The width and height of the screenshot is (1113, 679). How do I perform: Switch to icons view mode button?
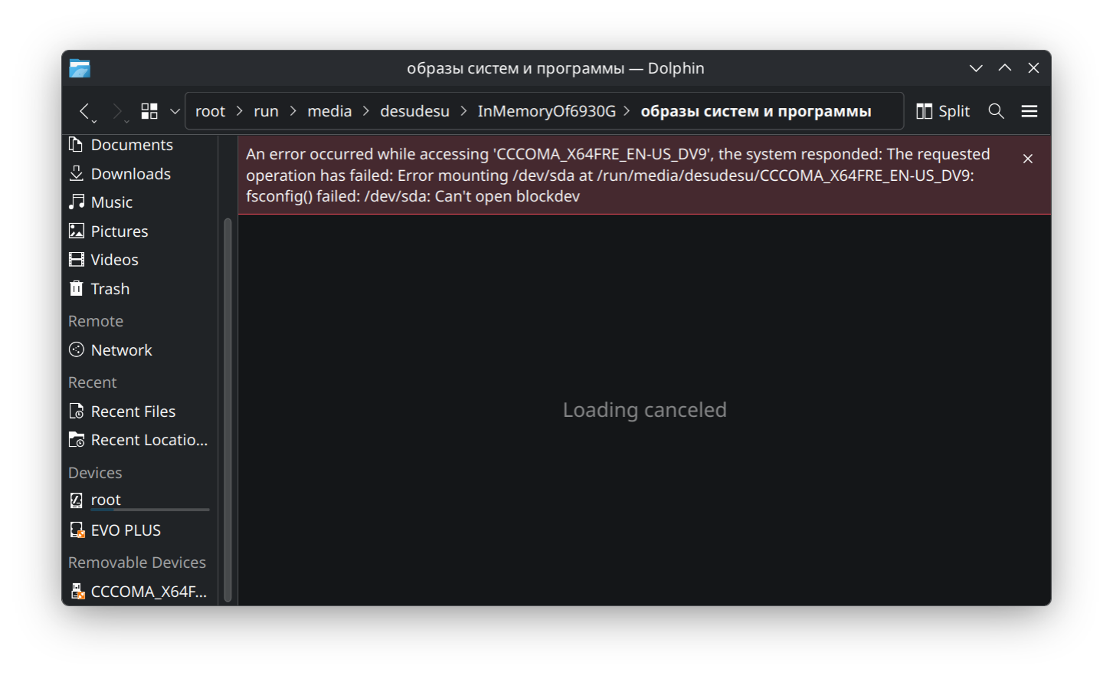pyautogui.click(x=149, y=112)
